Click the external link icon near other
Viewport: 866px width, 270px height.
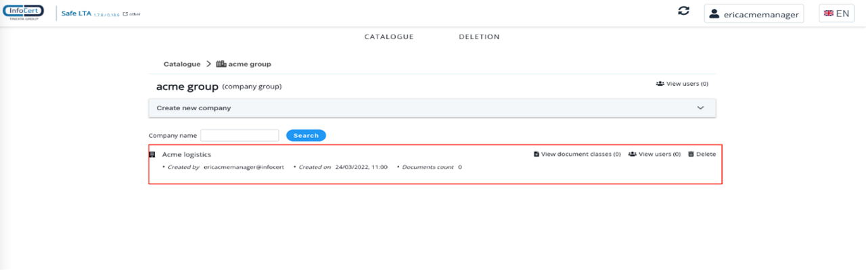(x=125, y=14)
